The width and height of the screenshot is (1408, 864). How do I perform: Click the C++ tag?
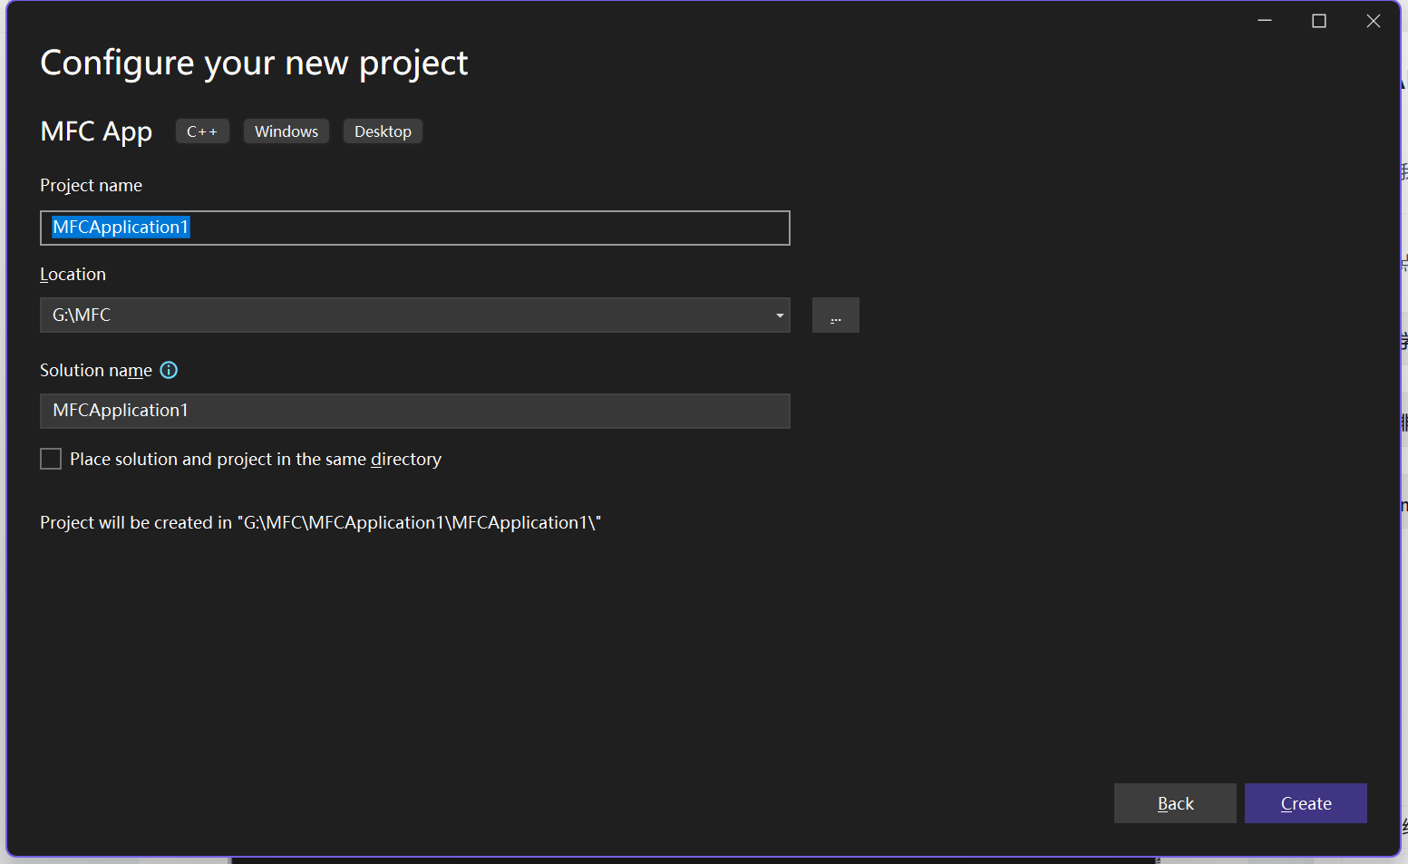click(202, 131)
